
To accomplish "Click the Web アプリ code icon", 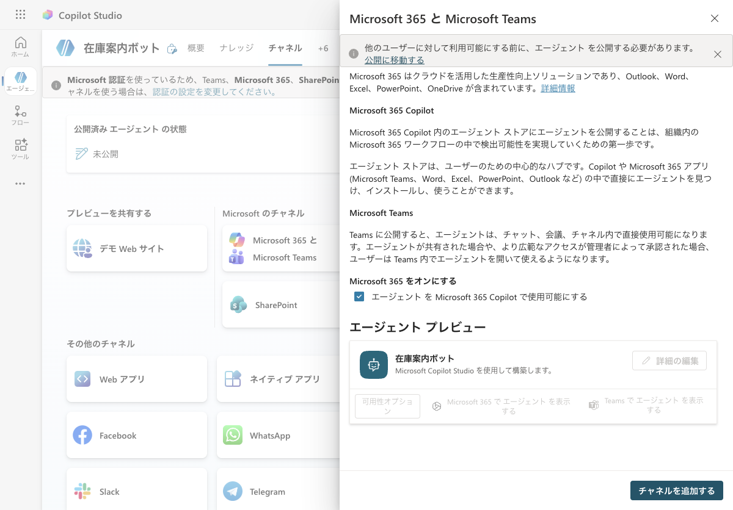I will coord(82,379).
